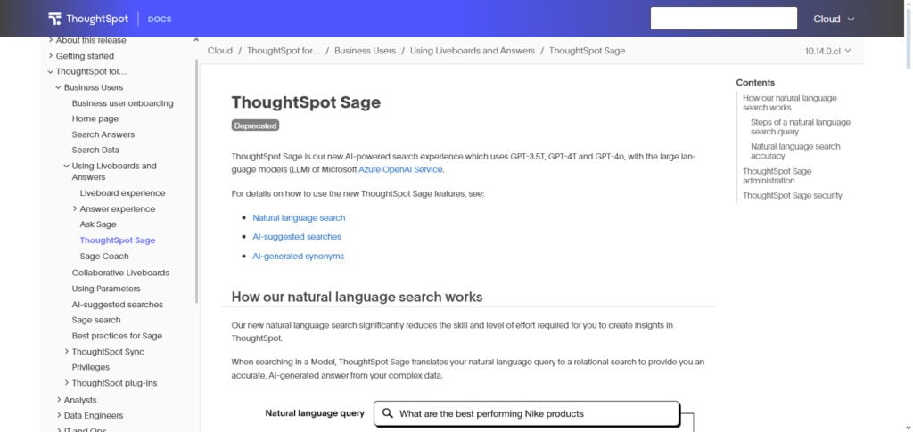Open Best practices for Sage

click(x=117, y=336)
